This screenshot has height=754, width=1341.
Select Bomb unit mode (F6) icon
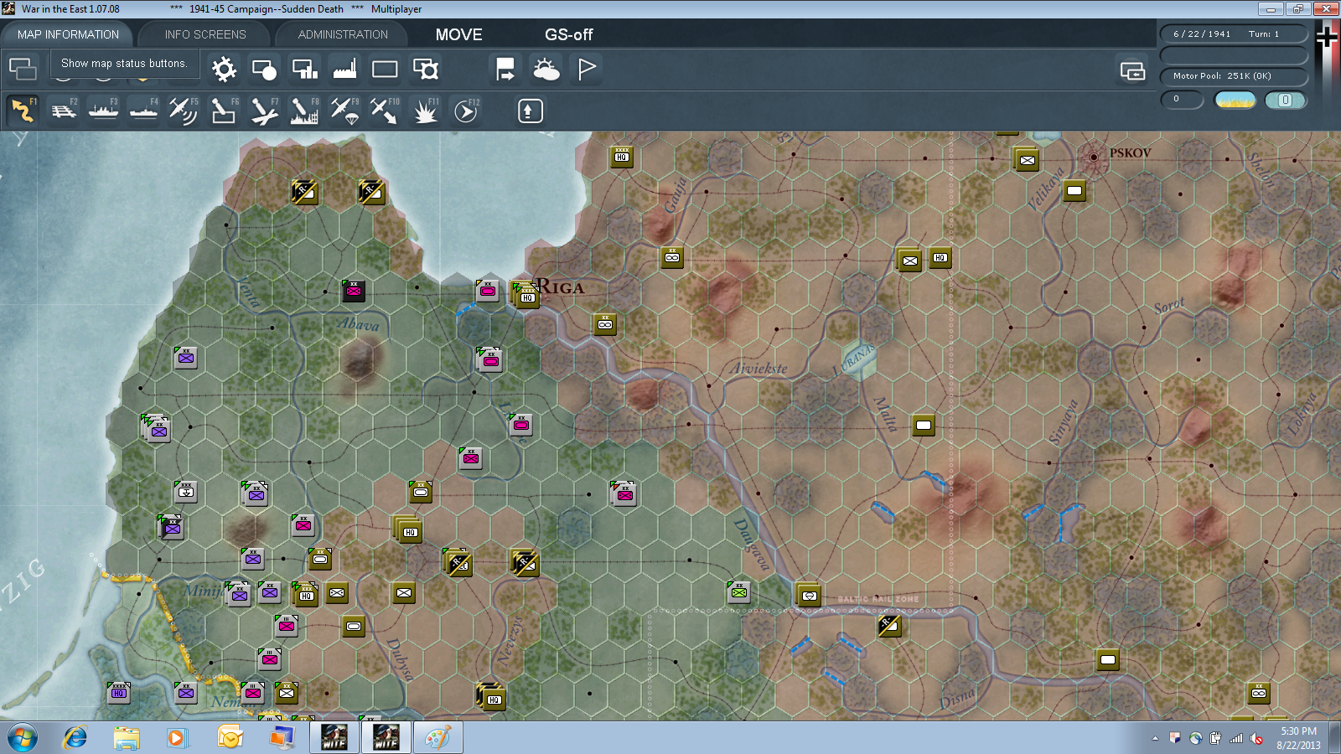[x=224, y=111]
